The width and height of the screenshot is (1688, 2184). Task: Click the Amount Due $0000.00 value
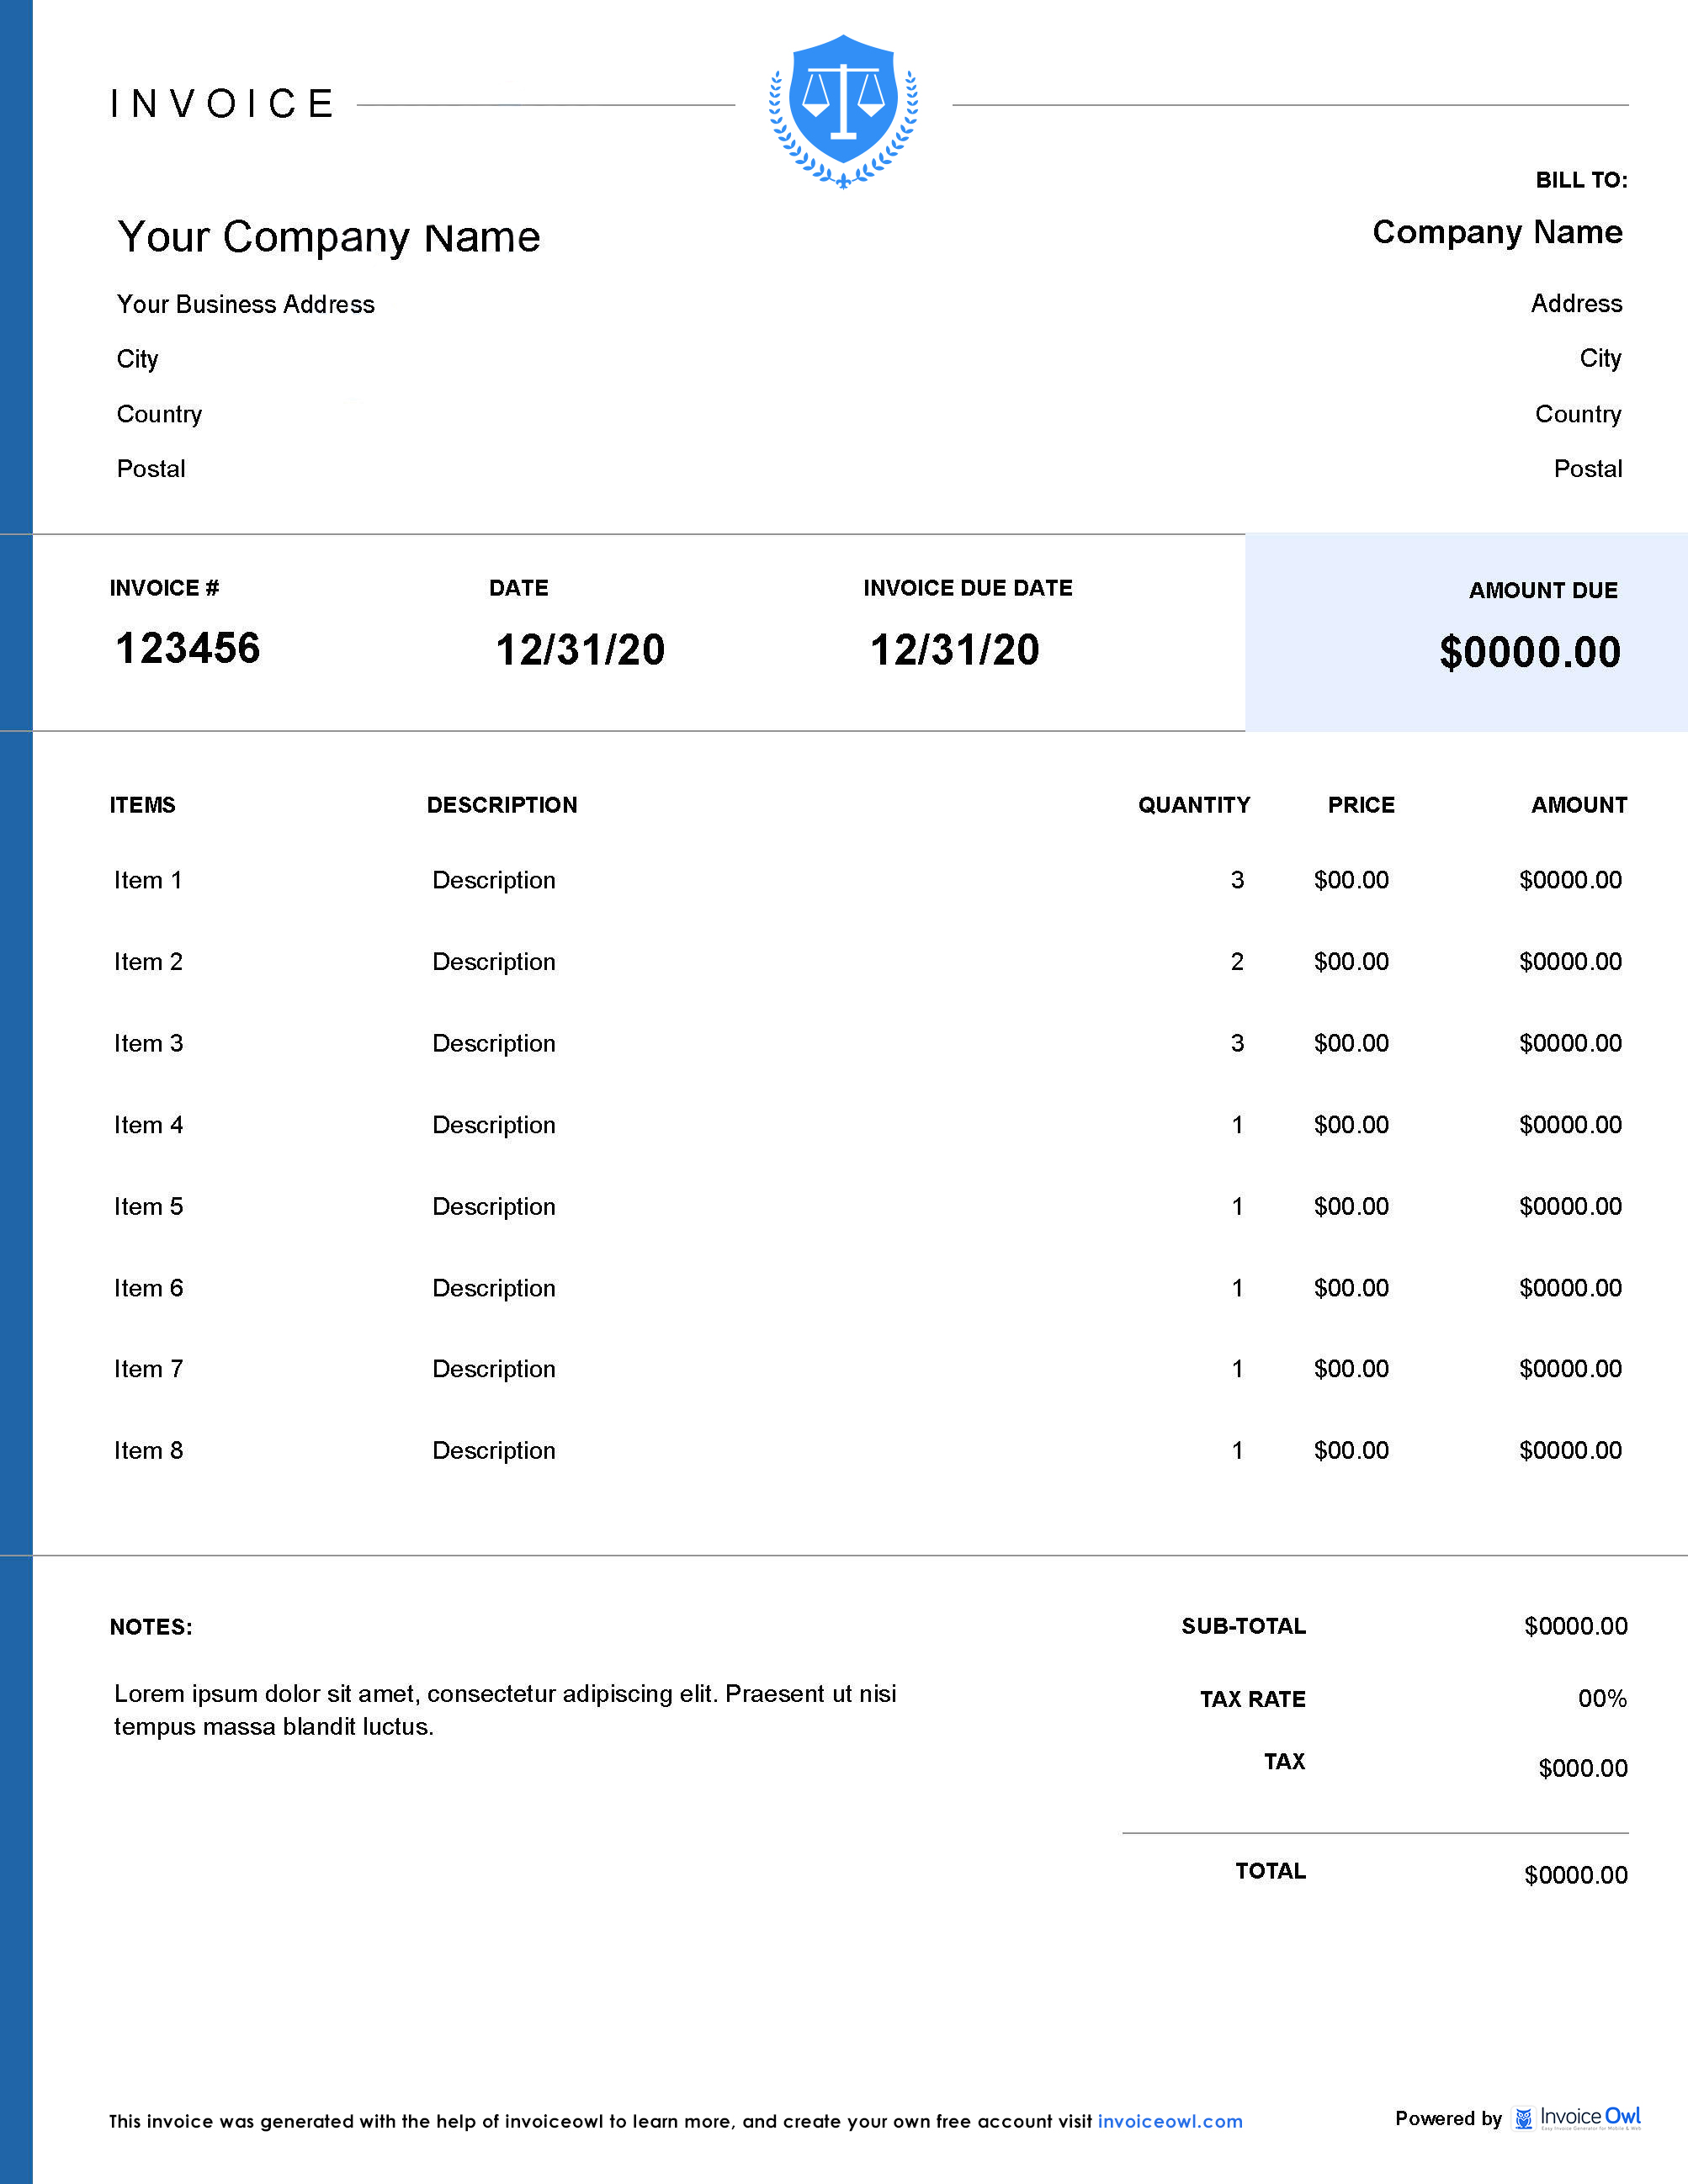(x=1529, y=652)
